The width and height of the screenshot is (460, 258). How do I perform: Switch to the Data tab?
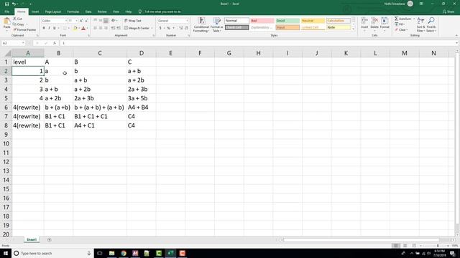coord(88,11)
